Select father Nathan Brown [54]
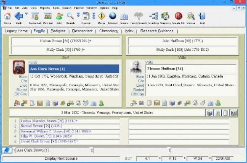The height and width of the screenshot is (163, 247). pyautogui.click(x=66, y=41)
